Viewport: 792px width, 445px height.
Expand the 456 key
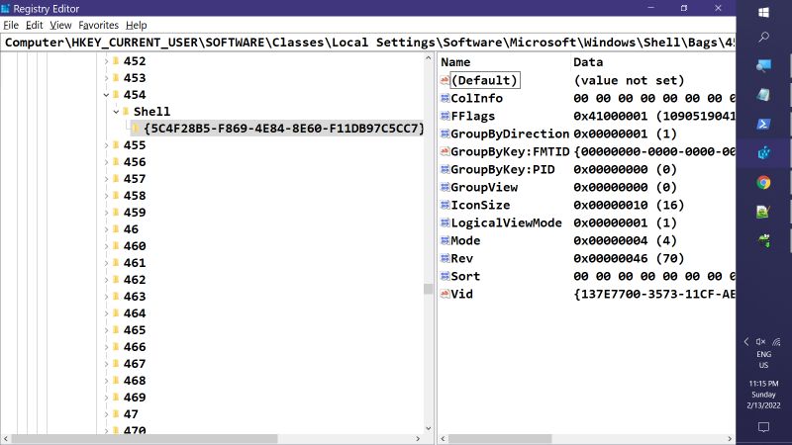(106, 162)
